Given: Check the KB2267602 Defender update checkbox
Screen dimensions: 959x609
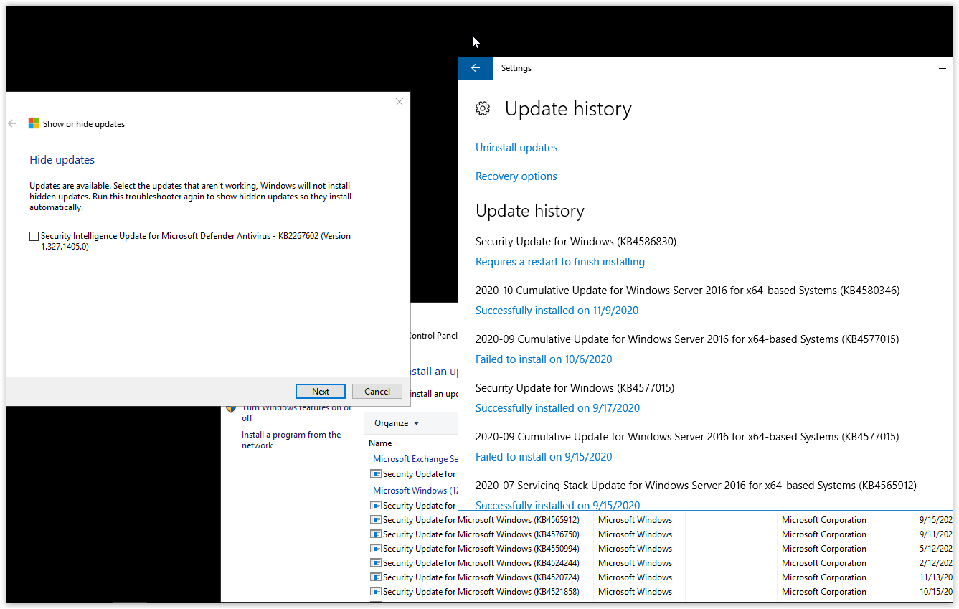Looking at the screenshot, I should tap(32, 236).
